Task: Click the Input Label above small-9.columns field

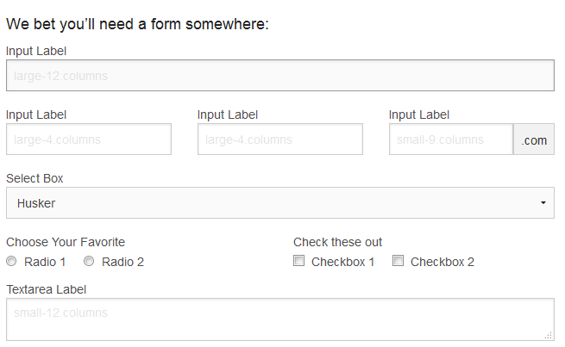Action: point(419,115)
